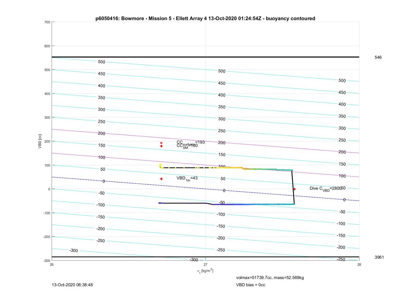This screenshot has width=397, height=293.
Task: Click the 'CC SM =180' annotation
Action: [x=187, y=146]
